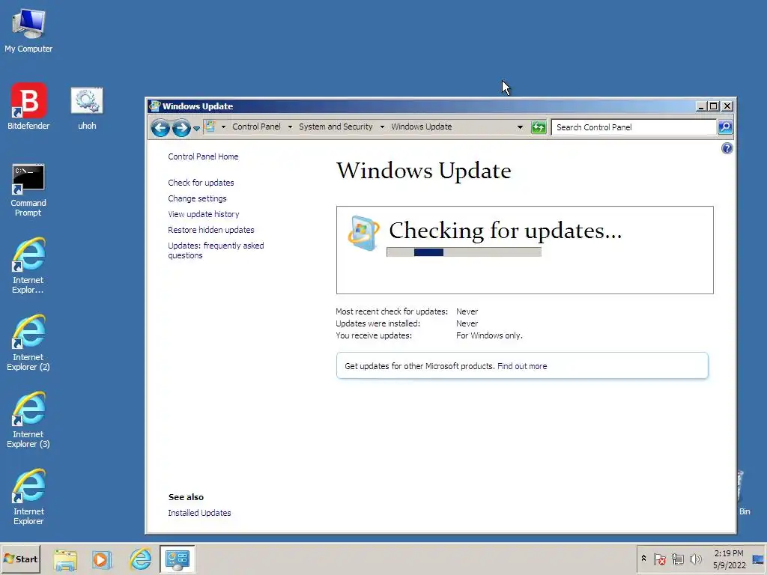Focus the Search Control Panel field
The image size is (767, 575).
pyautogui.click(x=634, y=127)
